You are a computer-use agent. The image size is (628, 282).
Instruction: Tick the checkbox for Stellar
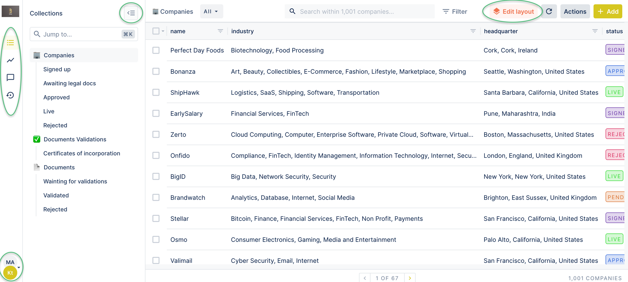[156, 218]
